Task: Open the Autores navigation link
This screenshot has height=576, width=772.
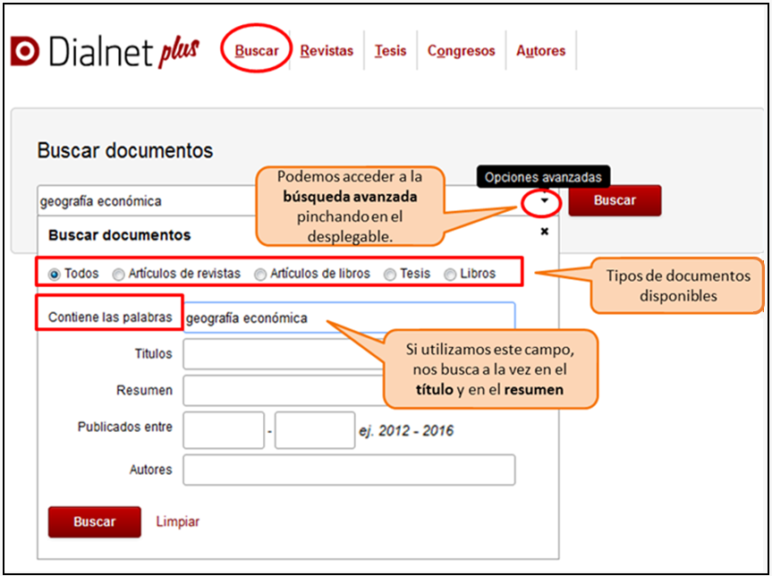Action: tap(540, 51)
